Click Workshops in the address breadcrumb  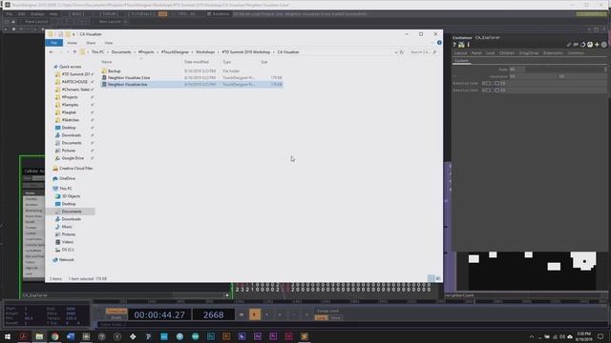pyautogui.click(x=205, y=52)
